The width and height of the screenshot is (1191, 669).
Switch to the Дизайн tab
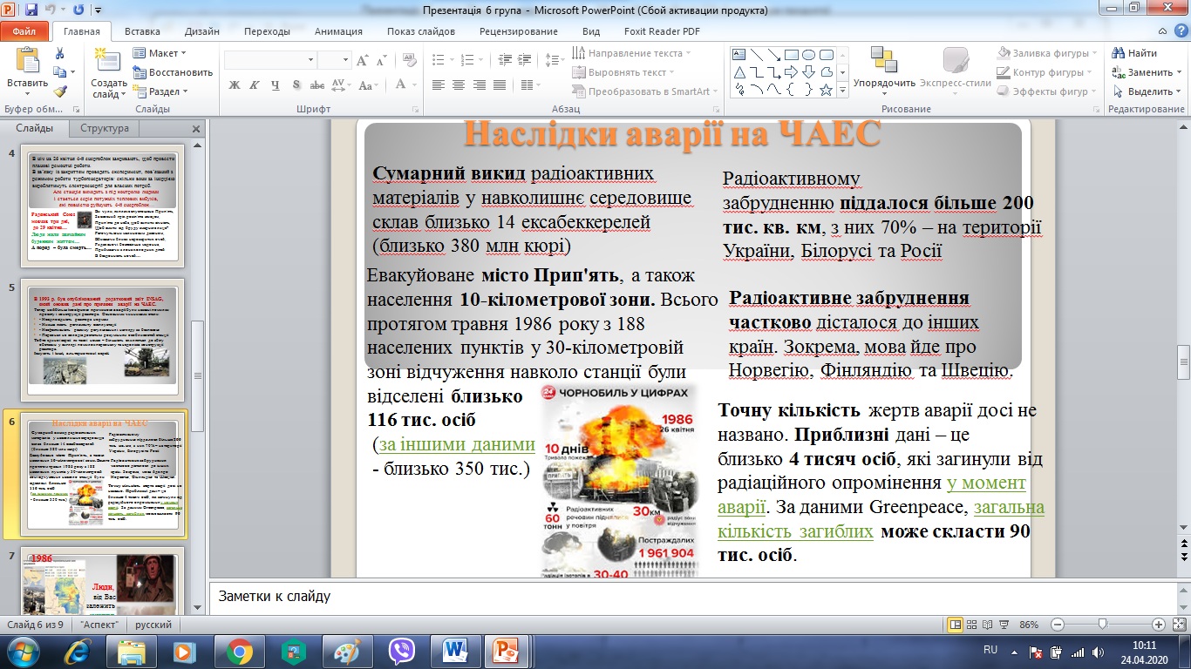coord(202,31)
